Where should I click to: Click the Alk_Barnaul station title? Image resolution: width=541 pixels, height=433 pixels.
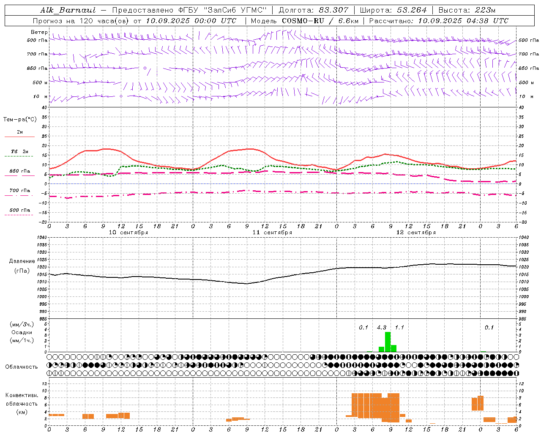(68, 10)
